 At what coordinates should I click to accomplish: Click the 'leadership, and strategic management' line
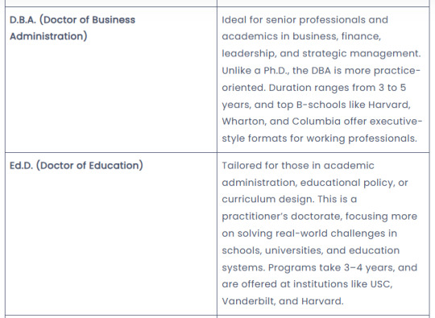point(321,53)
